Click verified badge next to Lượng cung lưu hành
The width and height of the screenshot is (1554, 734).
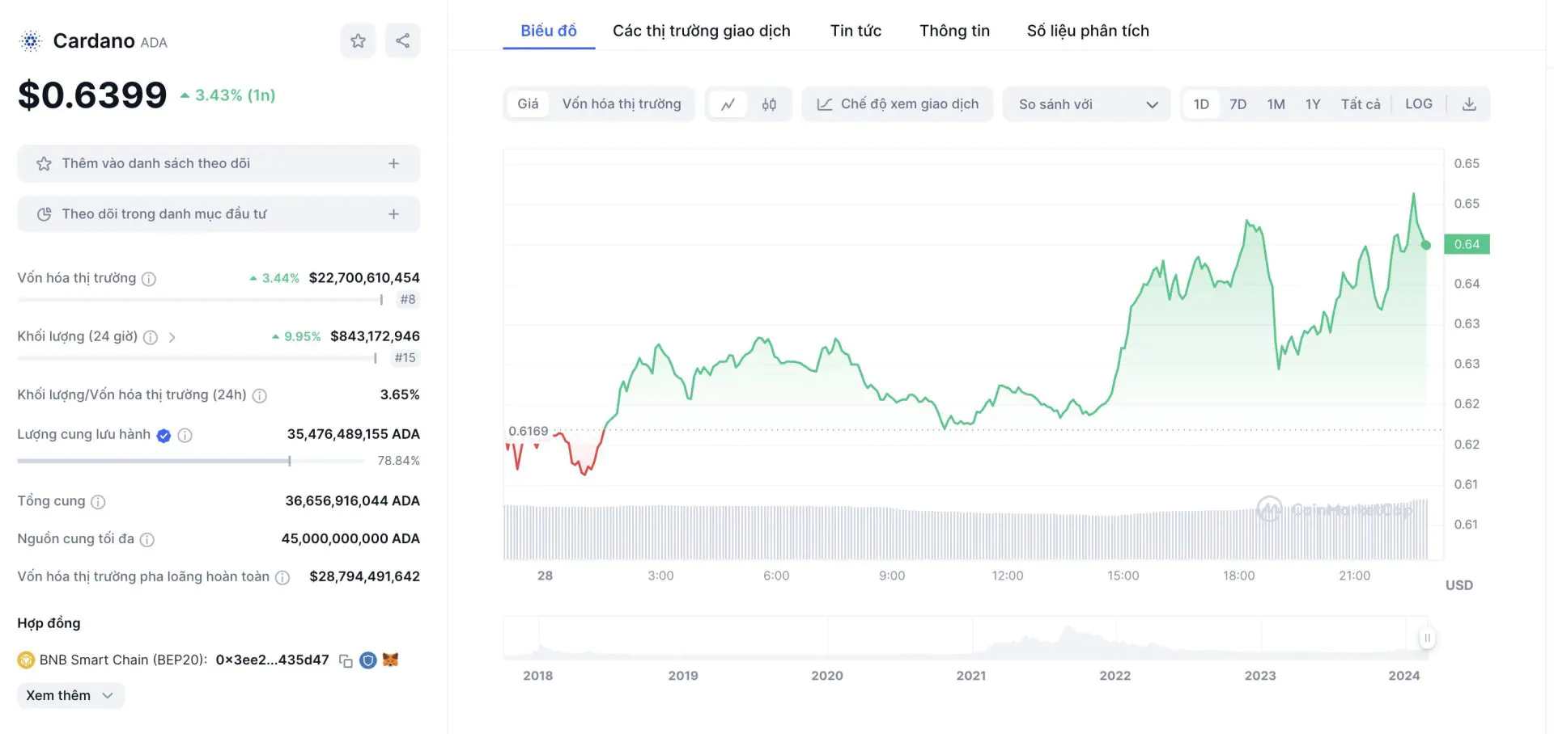coord(163,436)
